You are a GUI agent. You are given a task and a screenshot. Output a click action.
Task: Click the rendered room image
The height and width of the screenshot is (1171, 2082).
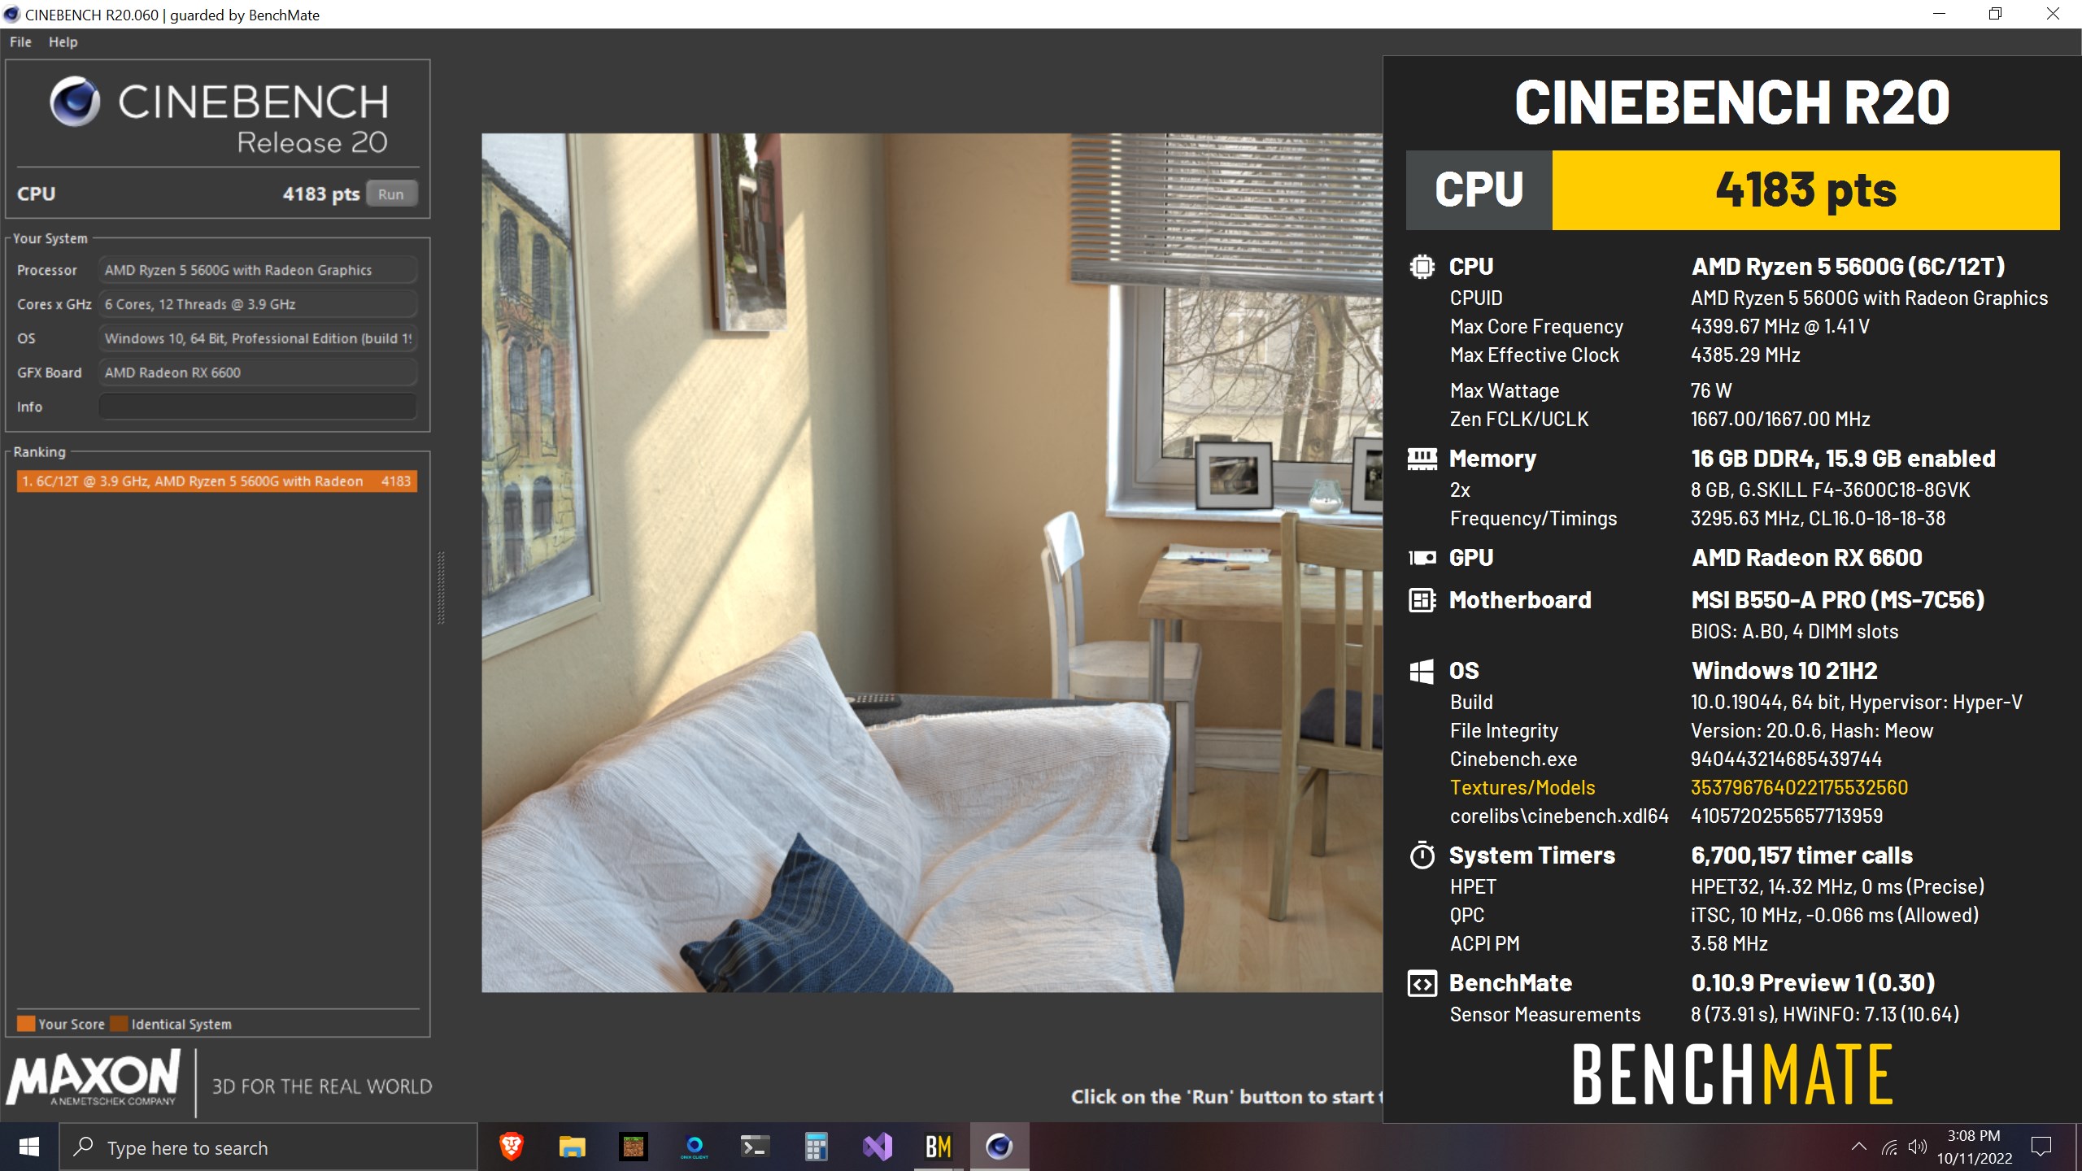(932, 563)
